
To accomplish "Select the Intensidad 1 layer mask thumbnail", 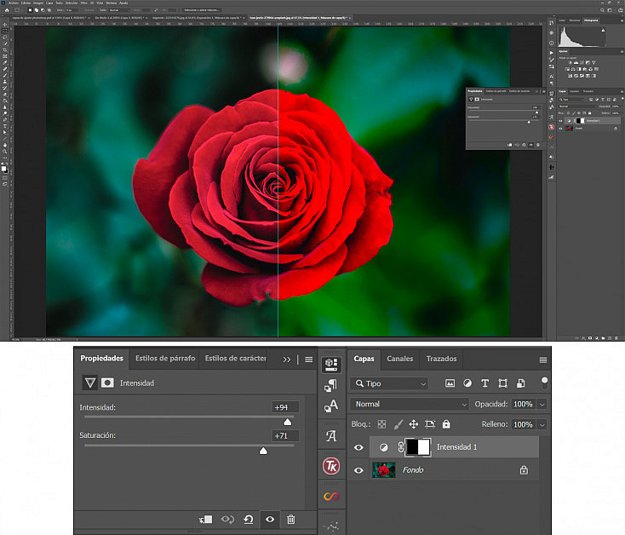I will click(418, 447).
